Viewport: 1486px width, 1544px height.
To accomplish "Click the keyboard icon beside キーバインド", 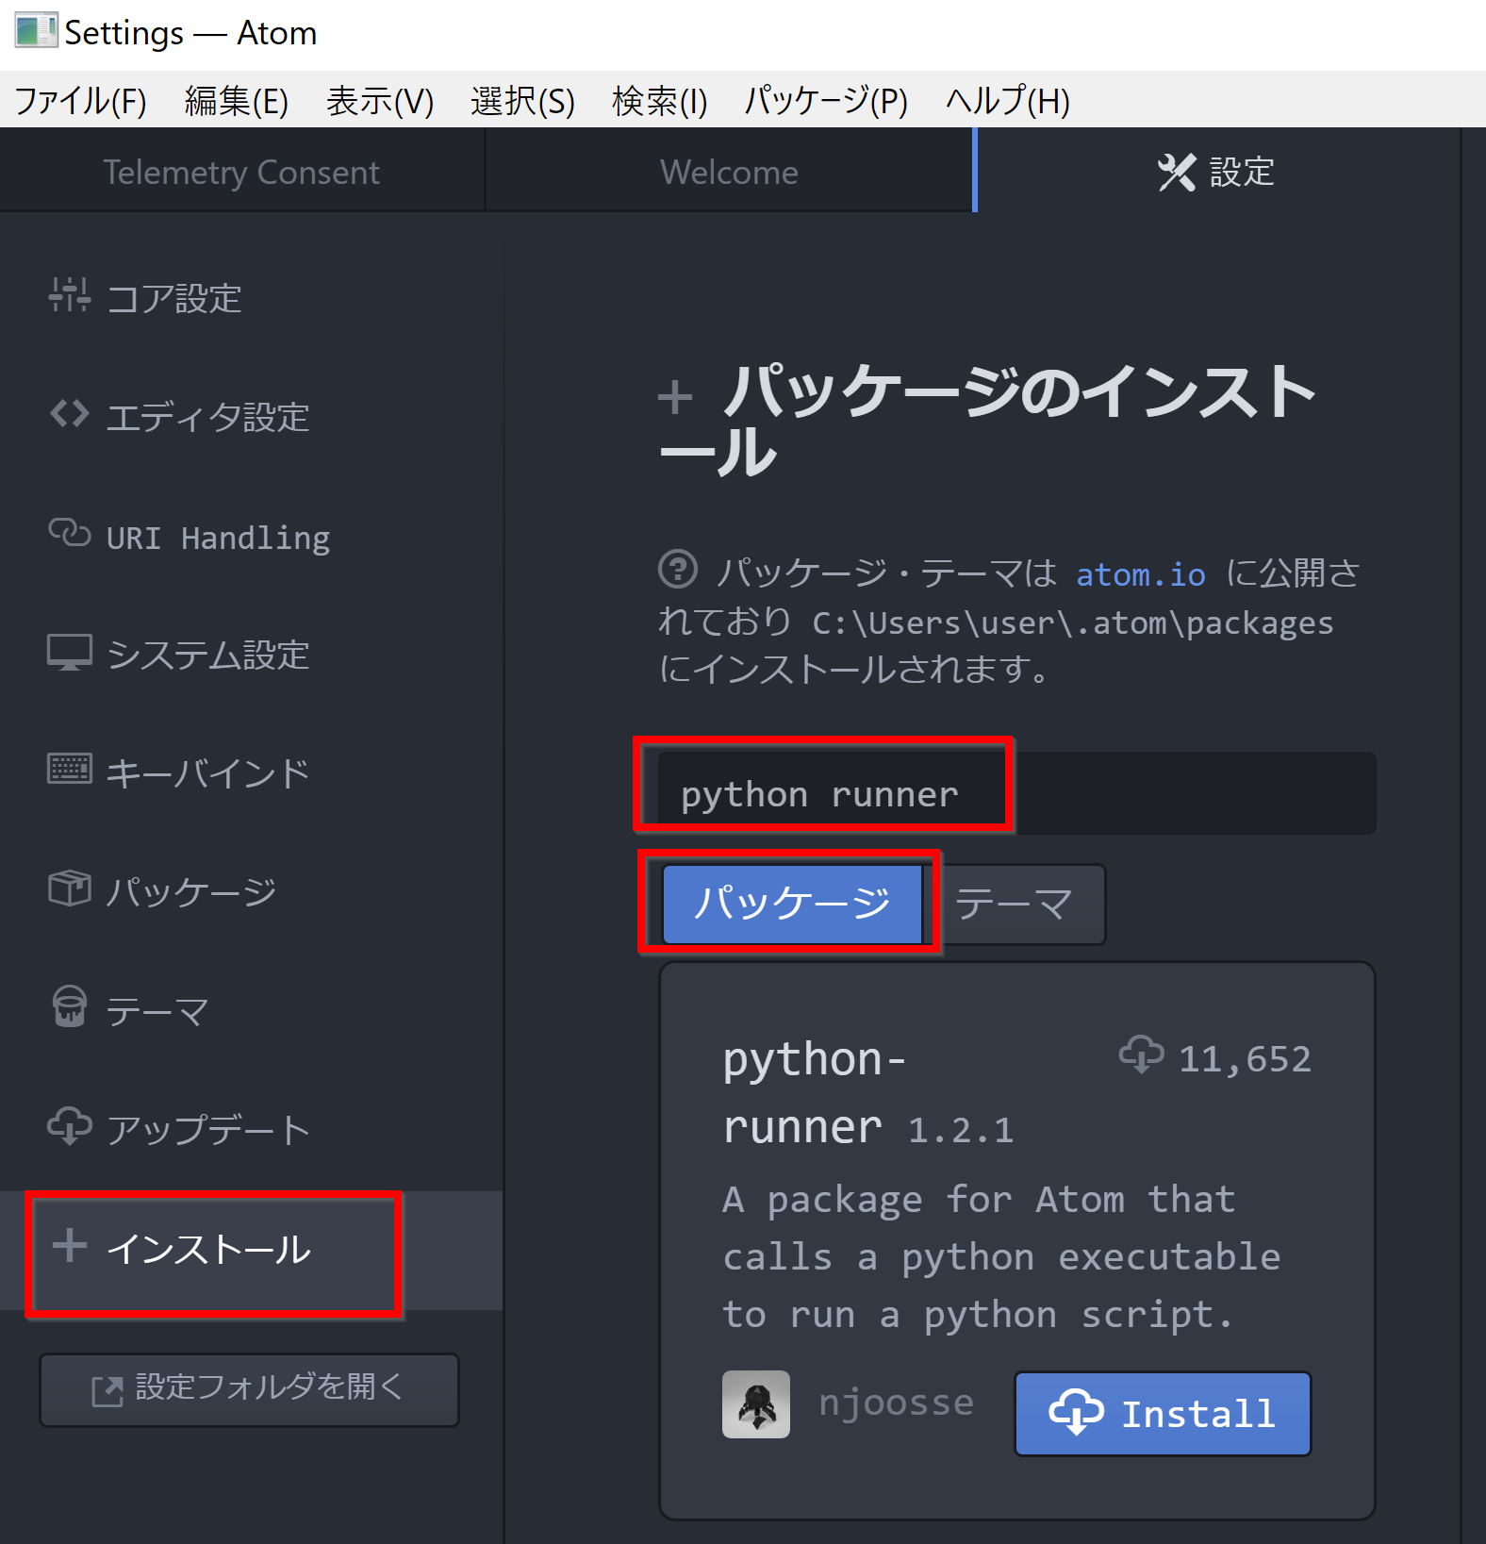I will tap(70, 770).
